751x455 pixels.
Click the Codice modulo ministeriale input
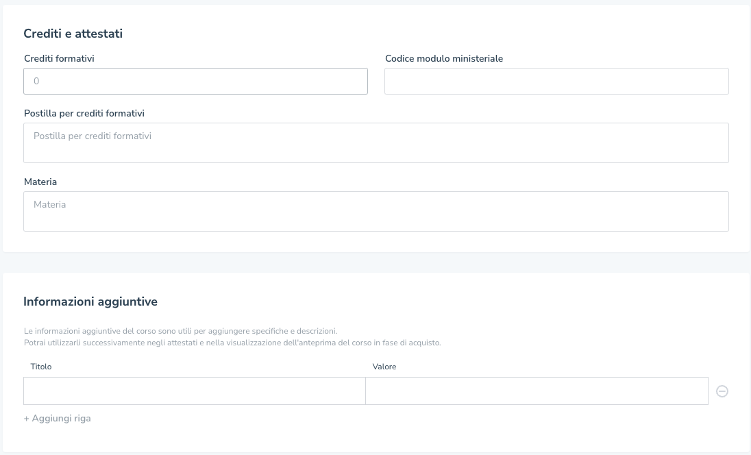pos(556,81)
